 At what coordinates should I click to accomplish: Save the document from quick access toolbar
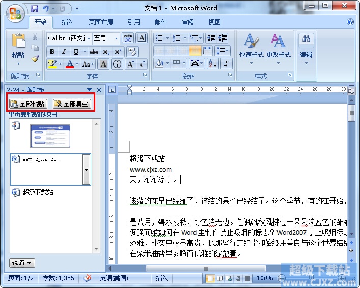[x=35, y=9]
